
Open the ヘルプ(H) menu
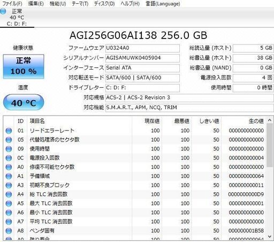pyautogui.click(x=130, y=4)
